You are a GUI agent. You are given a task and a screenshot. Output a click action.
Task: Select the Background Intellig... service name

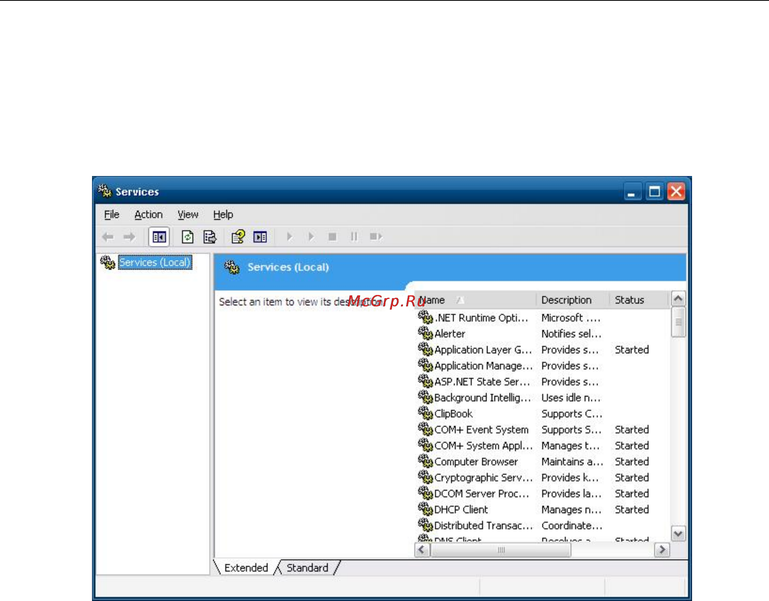click(x=483, y=398)
